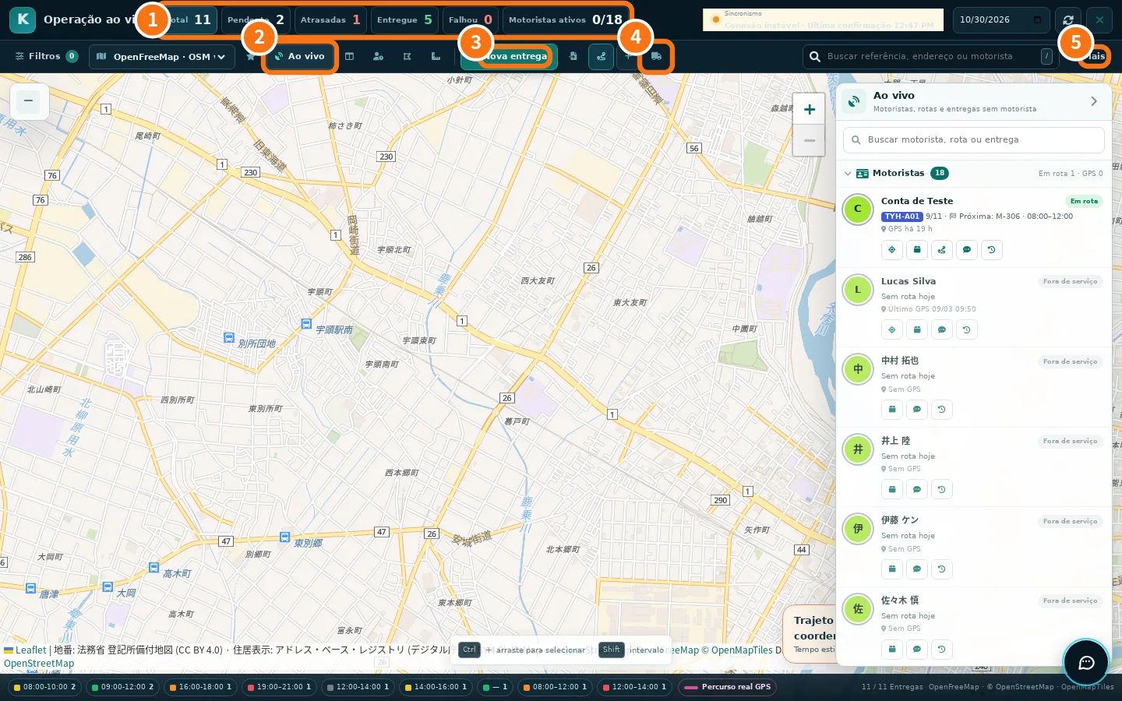Zoom in the map with plus

(809, 110)
